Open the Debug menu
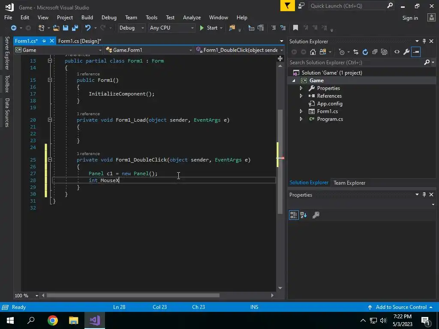 point(109,17)
